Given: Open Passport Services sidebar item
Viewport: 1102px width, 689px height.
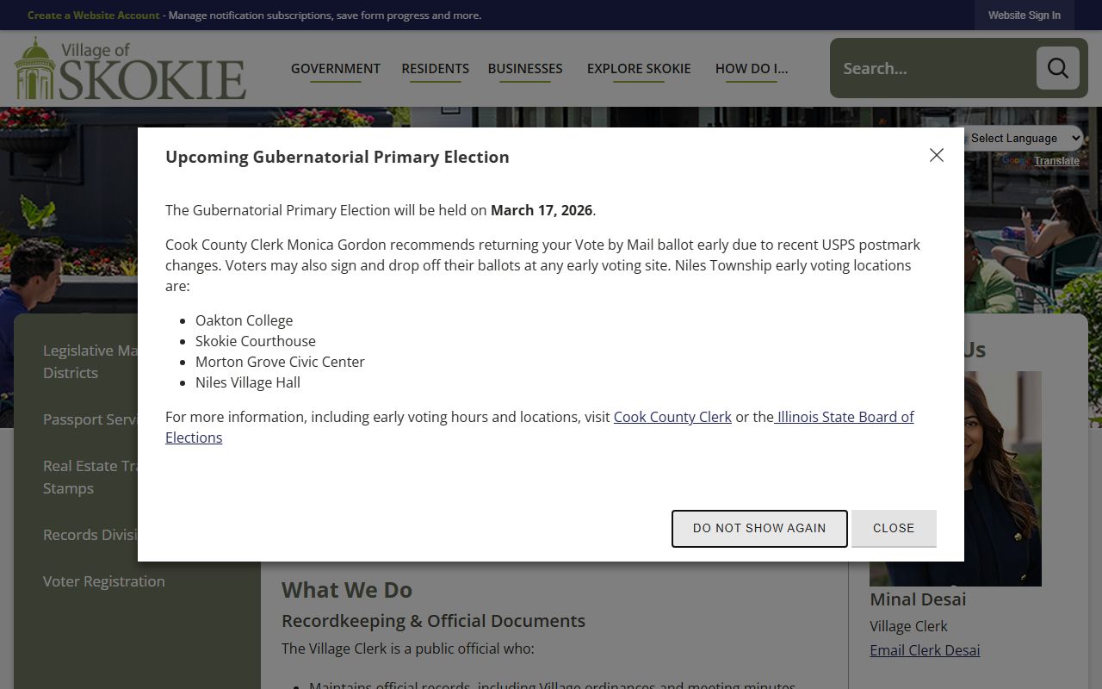Looking at the screenshot, I should pos(90,419).
